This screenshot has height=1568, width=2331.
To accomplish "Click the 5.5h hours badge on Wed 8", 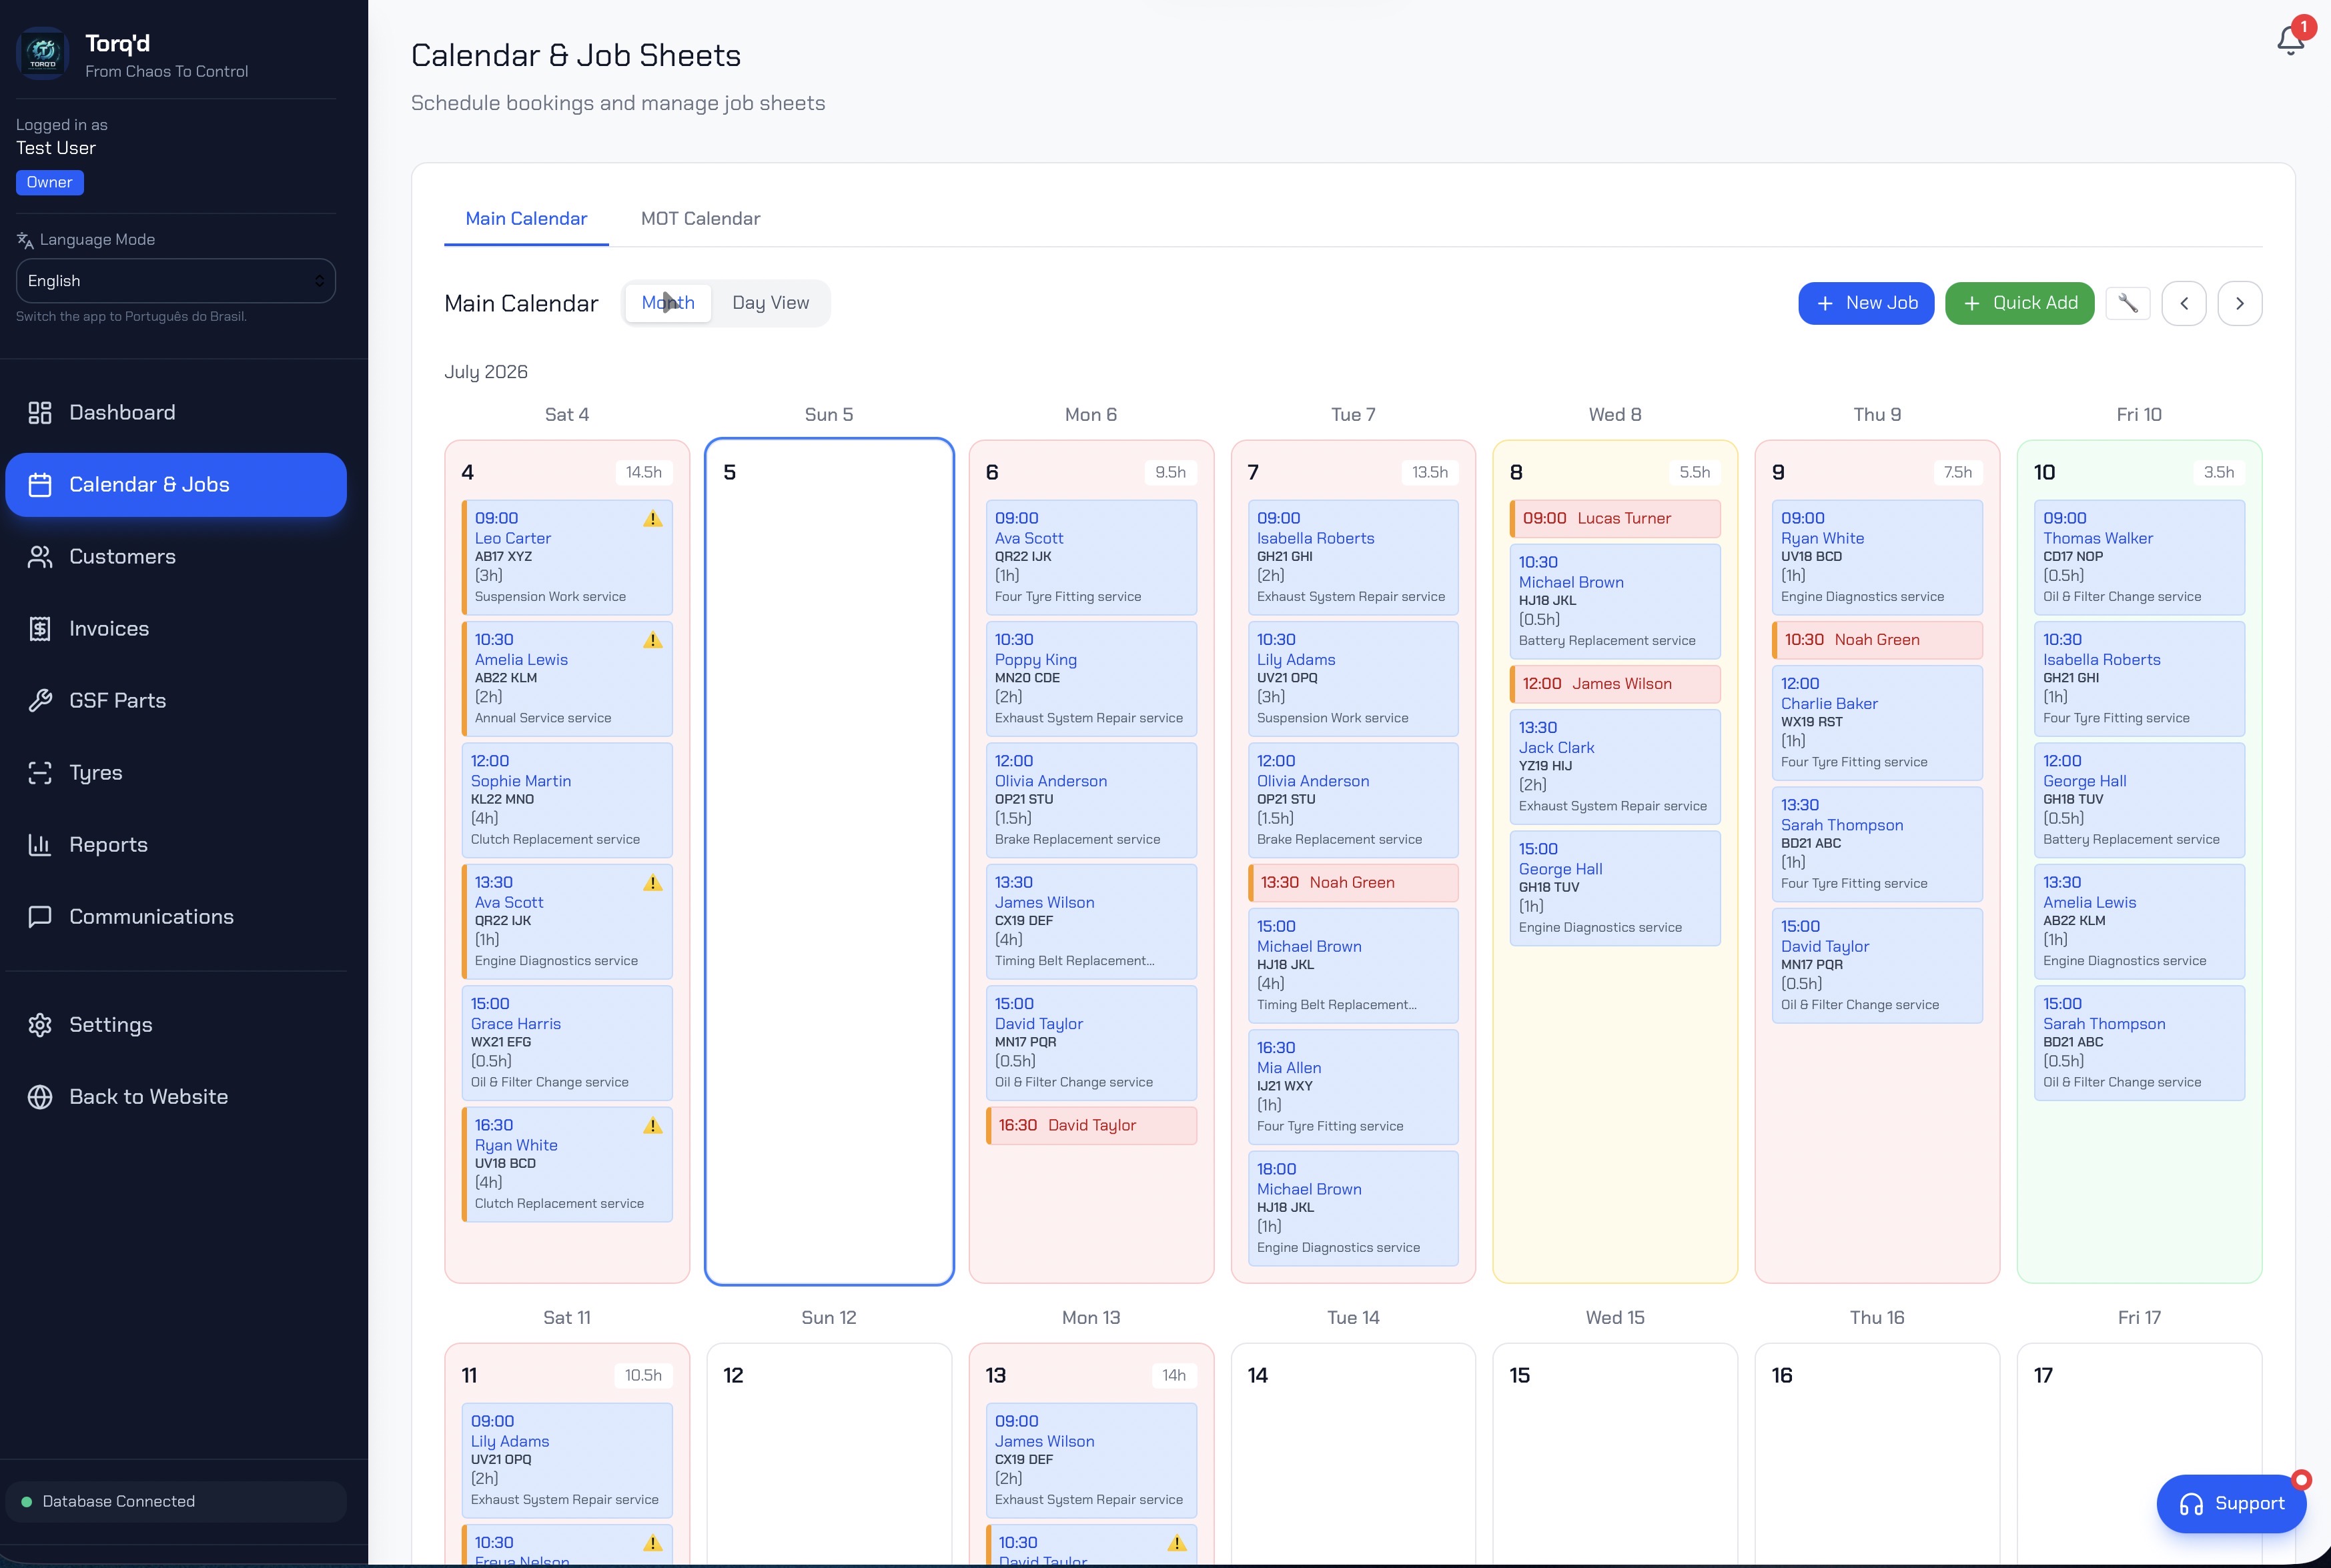I will coord(1694,473).
